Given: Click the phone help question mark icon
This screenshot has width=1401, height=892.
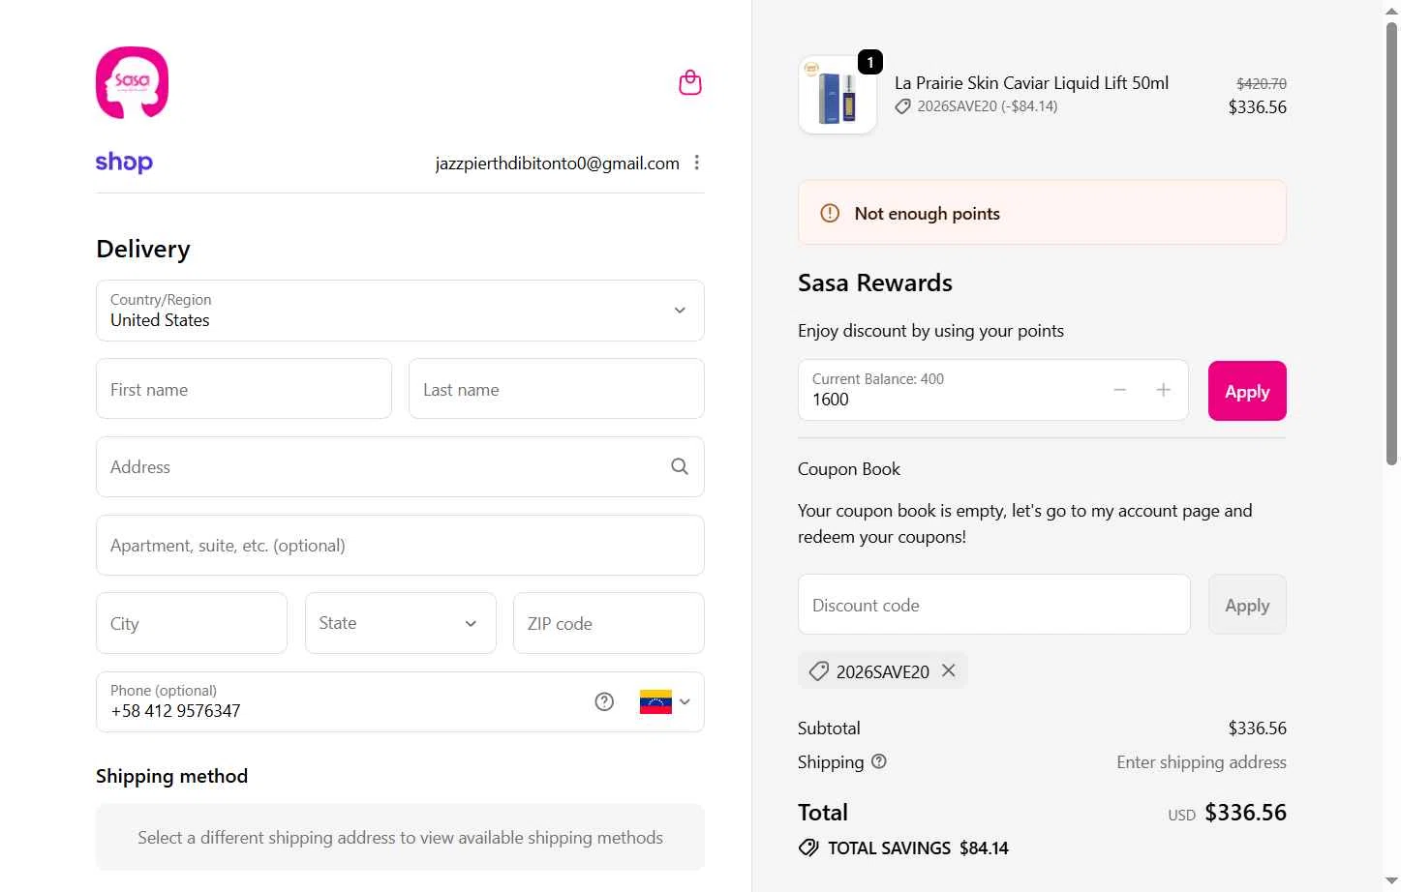Looking at the screenshot, I should click(x=604, y=702).
